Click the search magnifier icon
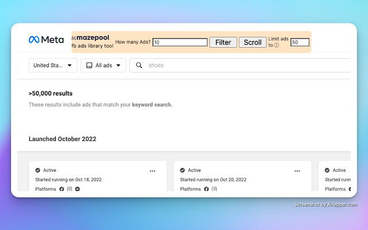This screenshot has height=230, width=368. click(139, 65)
